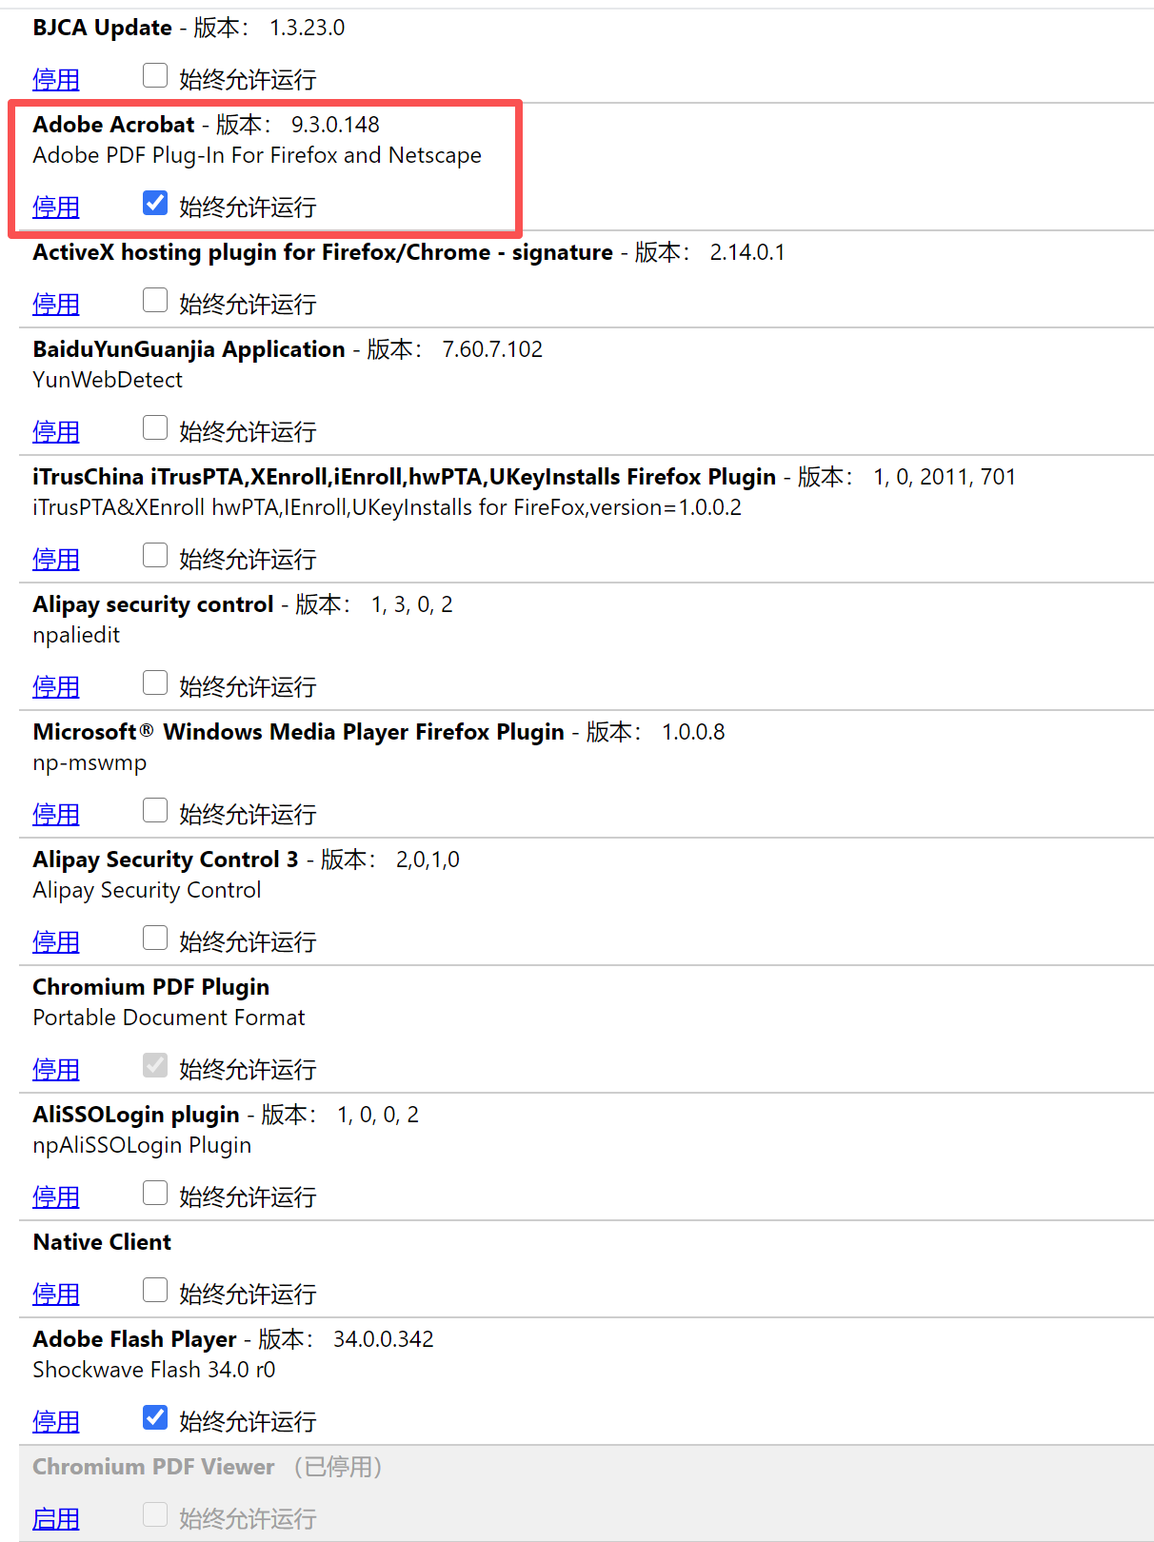Tick always allow for BaiduYunGuanjia Application

pos(155,427)
